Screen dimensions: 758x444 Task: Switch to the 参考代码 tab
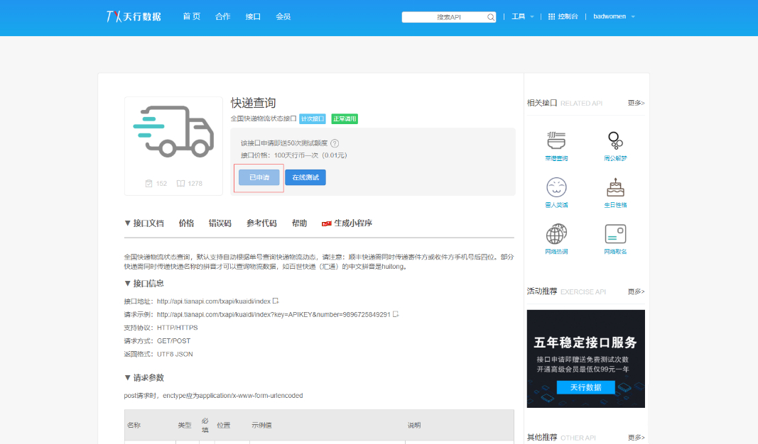tap(261, 223)
